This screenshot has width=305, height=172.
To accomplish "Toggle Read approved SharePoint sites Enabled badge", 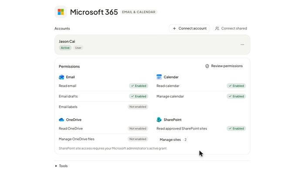I will [236, 128].
